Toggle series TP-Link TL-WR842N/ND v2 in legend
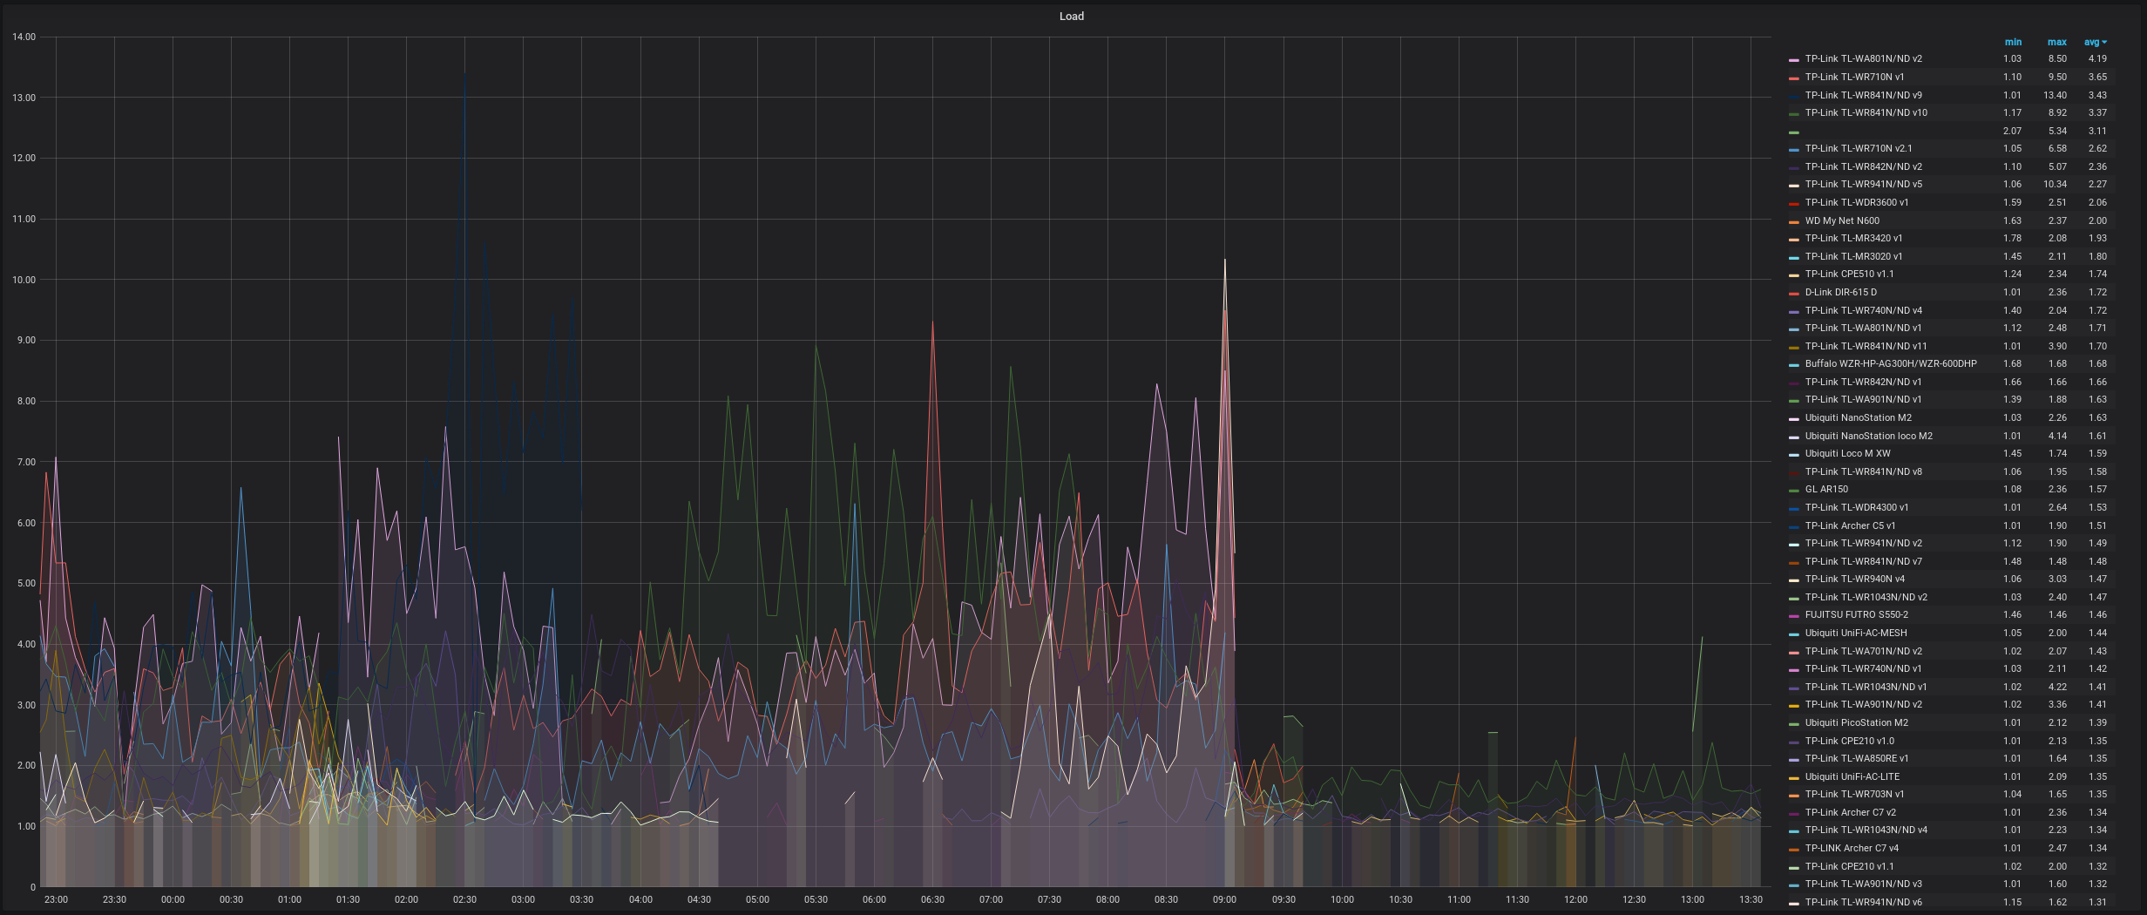The width and height of the screenshot is (2147, 915). [x=1863, y=166]
